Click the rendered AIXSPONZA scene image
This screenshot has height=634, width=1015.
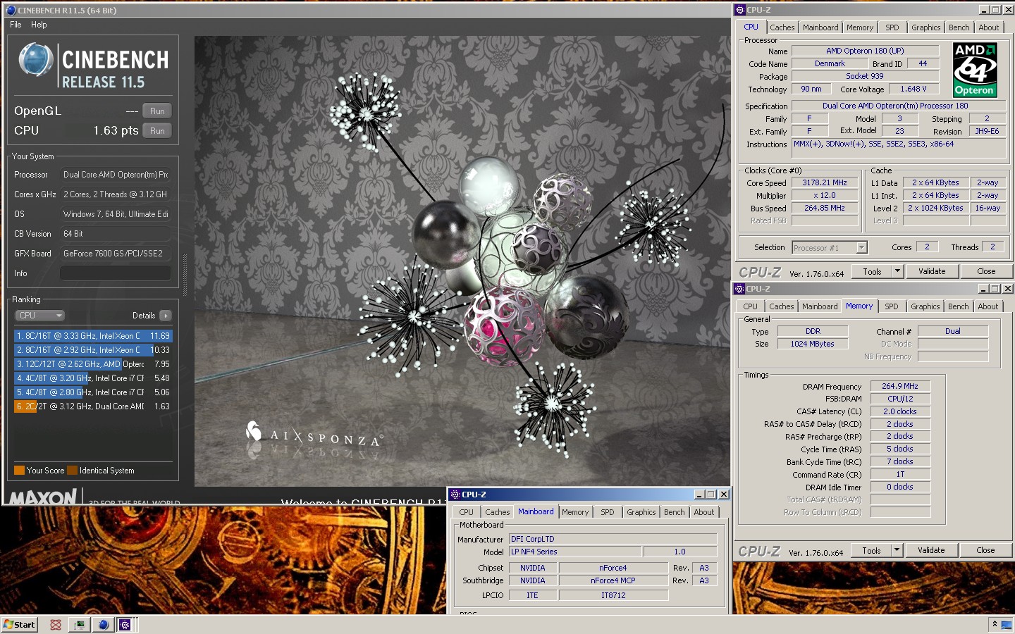(x=462, y=261)
